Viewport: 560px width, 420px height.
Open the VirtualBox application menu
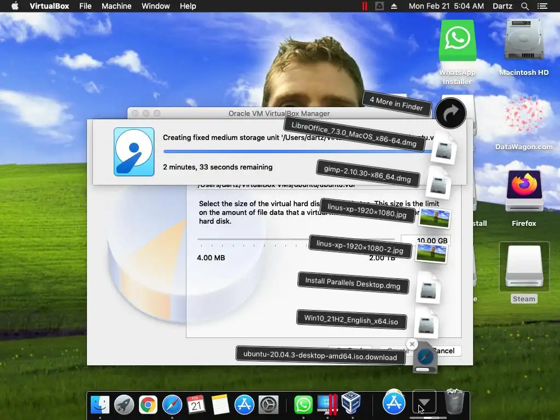tap(49, 6)
